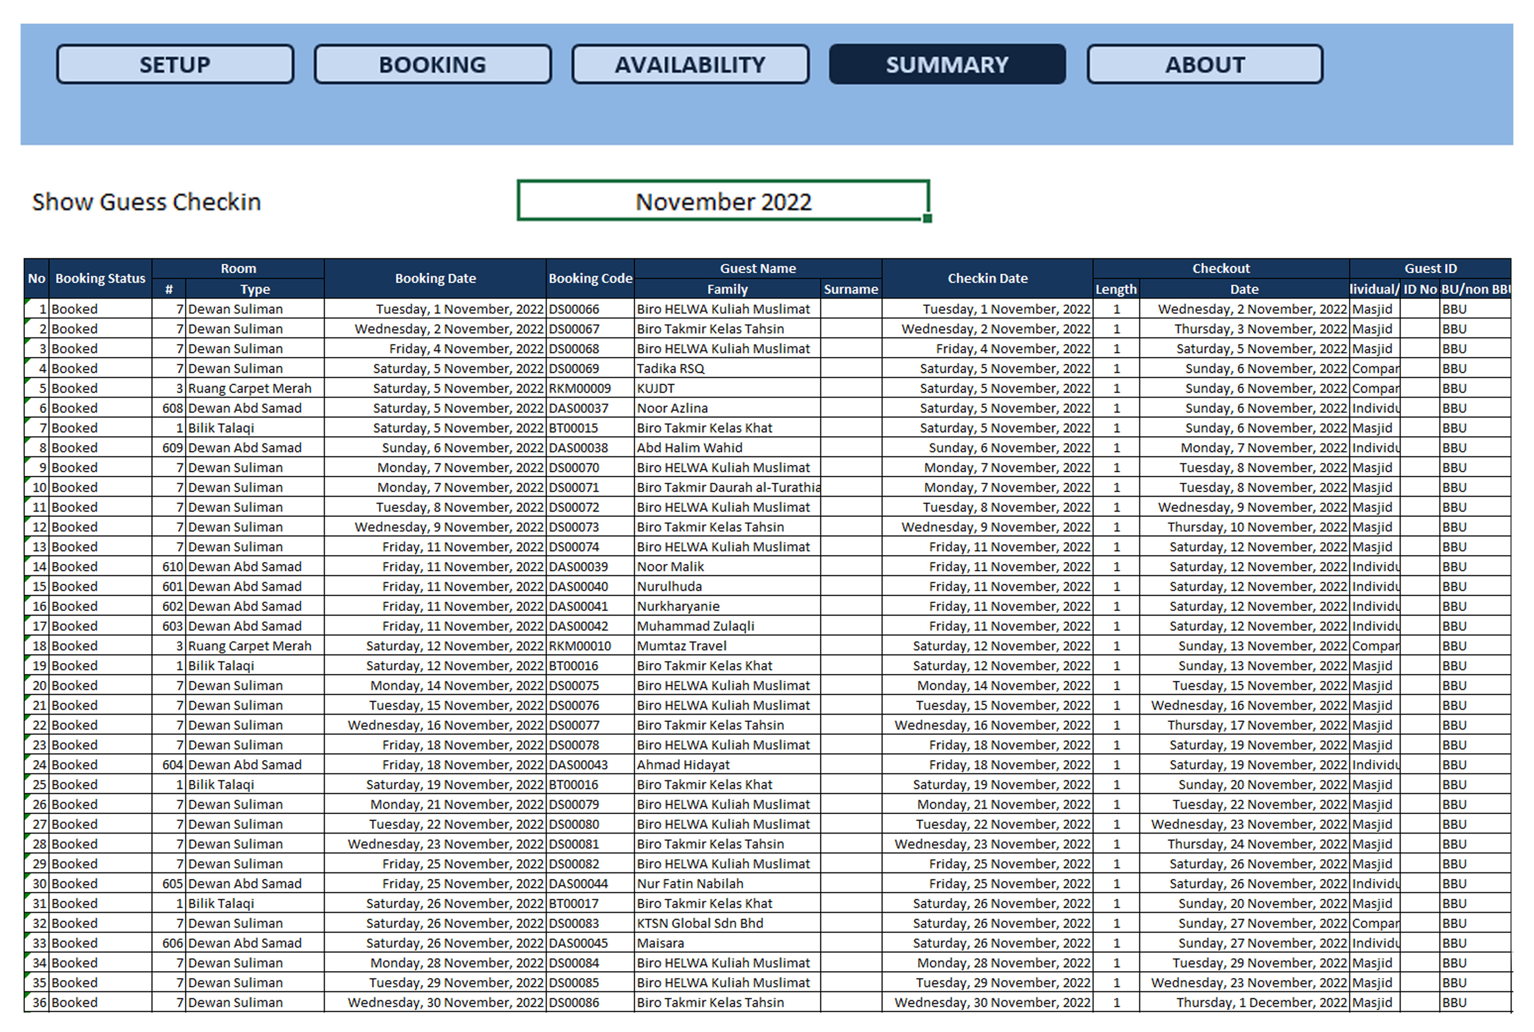Select guest name Maisara
1534x1032 pixels.
click(727, 943)
